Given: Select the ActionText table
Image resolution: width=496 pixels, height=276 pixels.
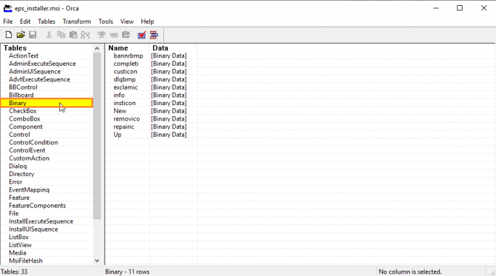Looking at the screenshot, I should [23, 55].
